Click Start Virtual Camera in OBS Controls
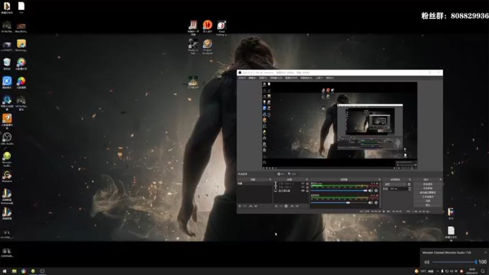 [x=428, y=193]
